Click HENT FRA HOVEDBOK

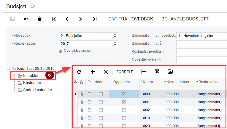click(129, 19)
